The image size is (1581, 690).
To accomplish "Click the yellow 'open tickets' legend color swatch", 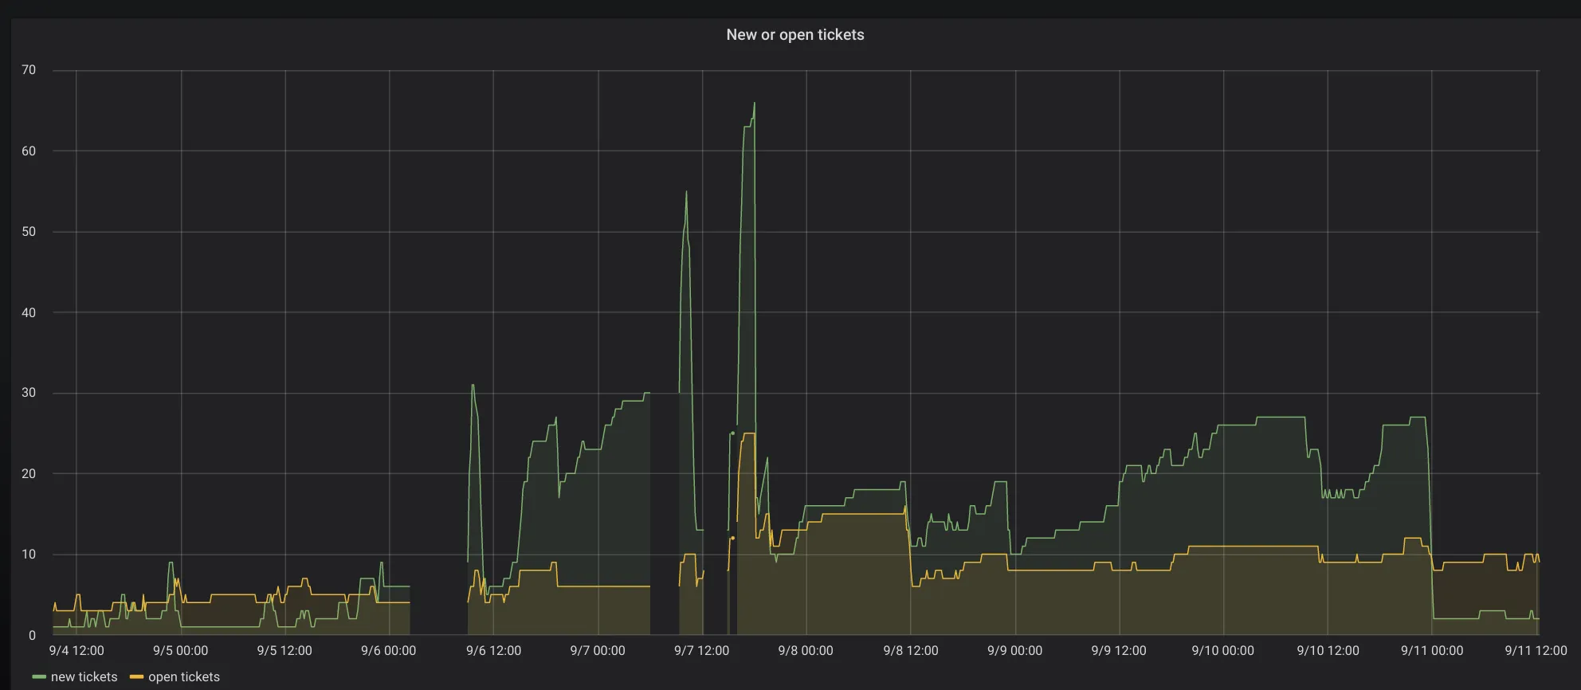I will [136, 677].
